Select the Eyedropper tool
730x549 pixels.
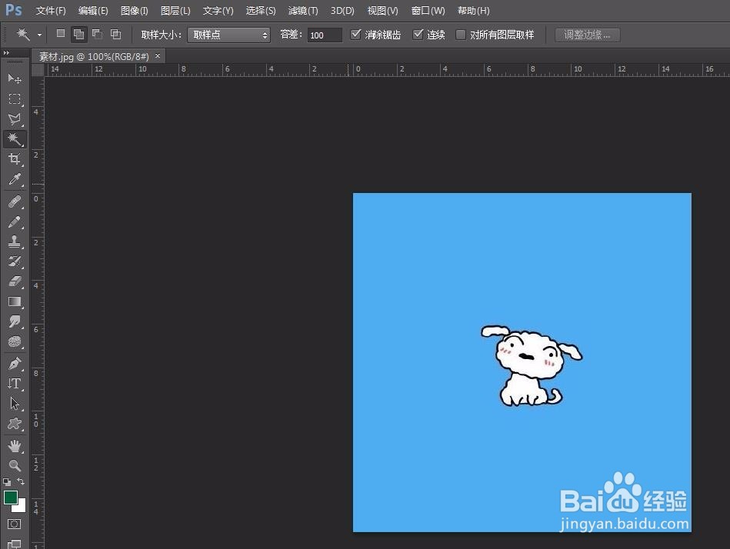(15, 179)
